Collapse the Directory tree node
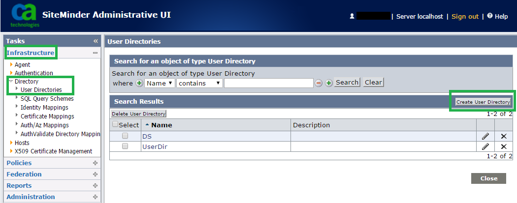The image size is (517, 203). pyautogui.click(x=11, y=81)
